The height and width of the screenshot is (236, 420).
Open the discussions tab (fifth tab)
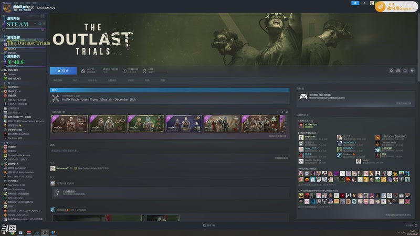click(130, 80)
